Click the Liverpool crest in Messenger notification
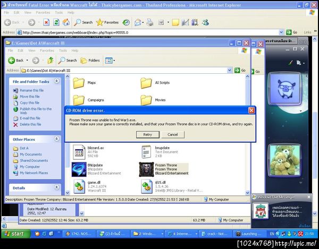This screenshot has width=319, height=249. tap(261, 211)
